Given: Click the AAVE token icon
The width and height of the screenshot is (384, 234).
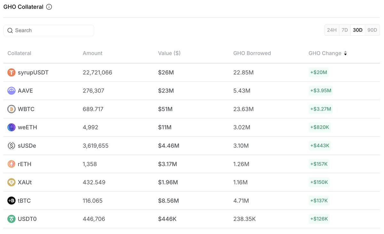Looking at the screenshot, I should (12, 91).
